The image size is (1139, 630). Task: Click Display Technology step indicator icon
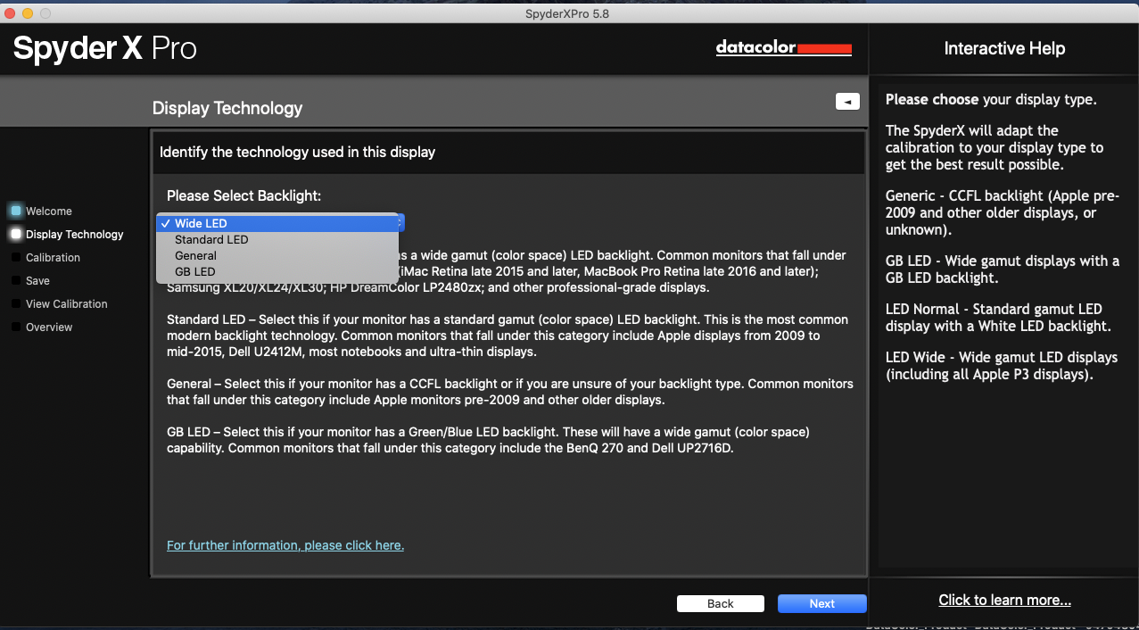pyautogui.click(x=15, y=235)
